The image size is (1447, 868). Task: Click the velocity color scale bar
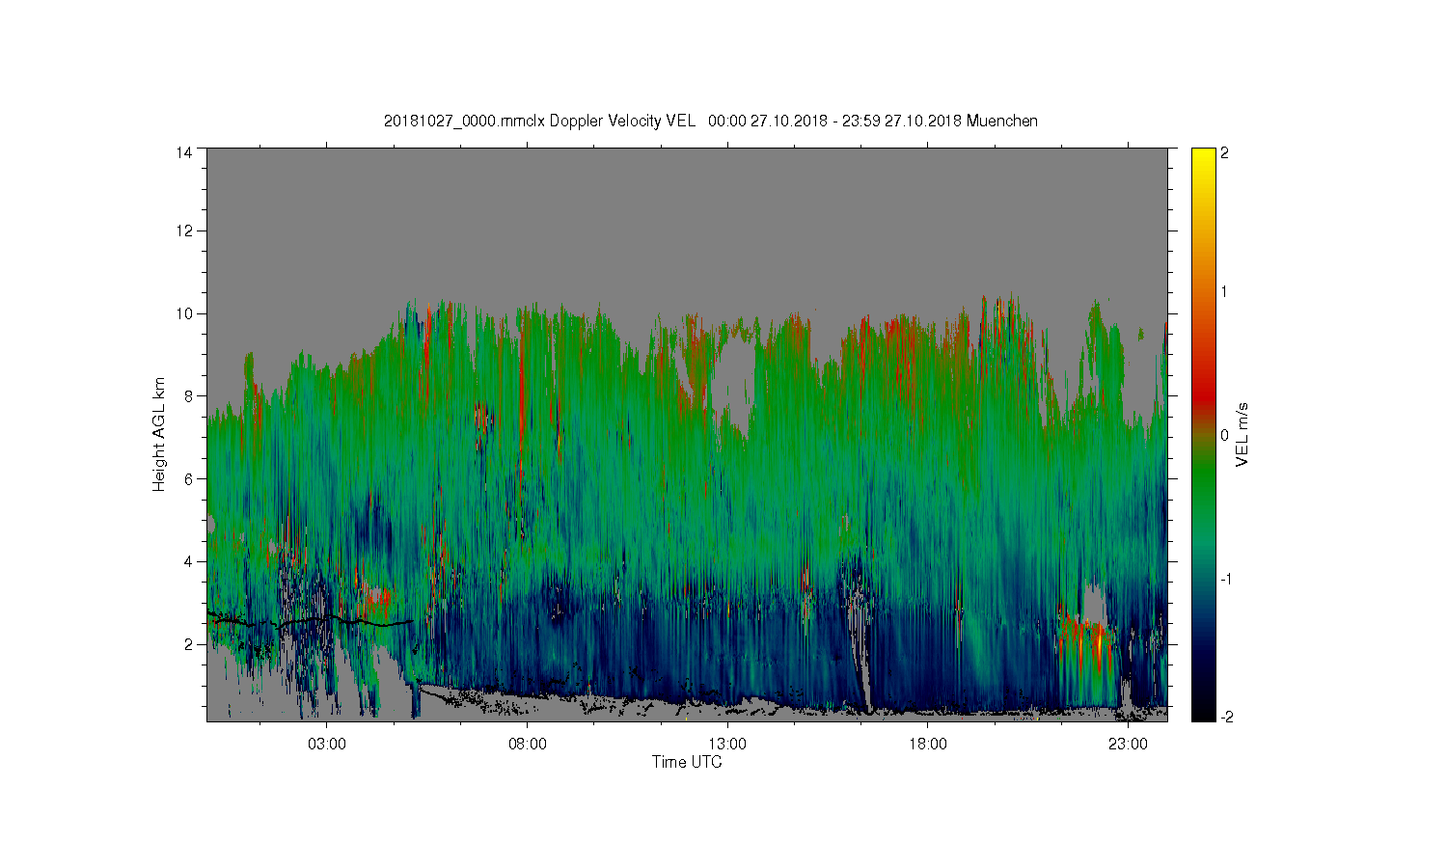pyautogui.click(x=1203, y=434)
